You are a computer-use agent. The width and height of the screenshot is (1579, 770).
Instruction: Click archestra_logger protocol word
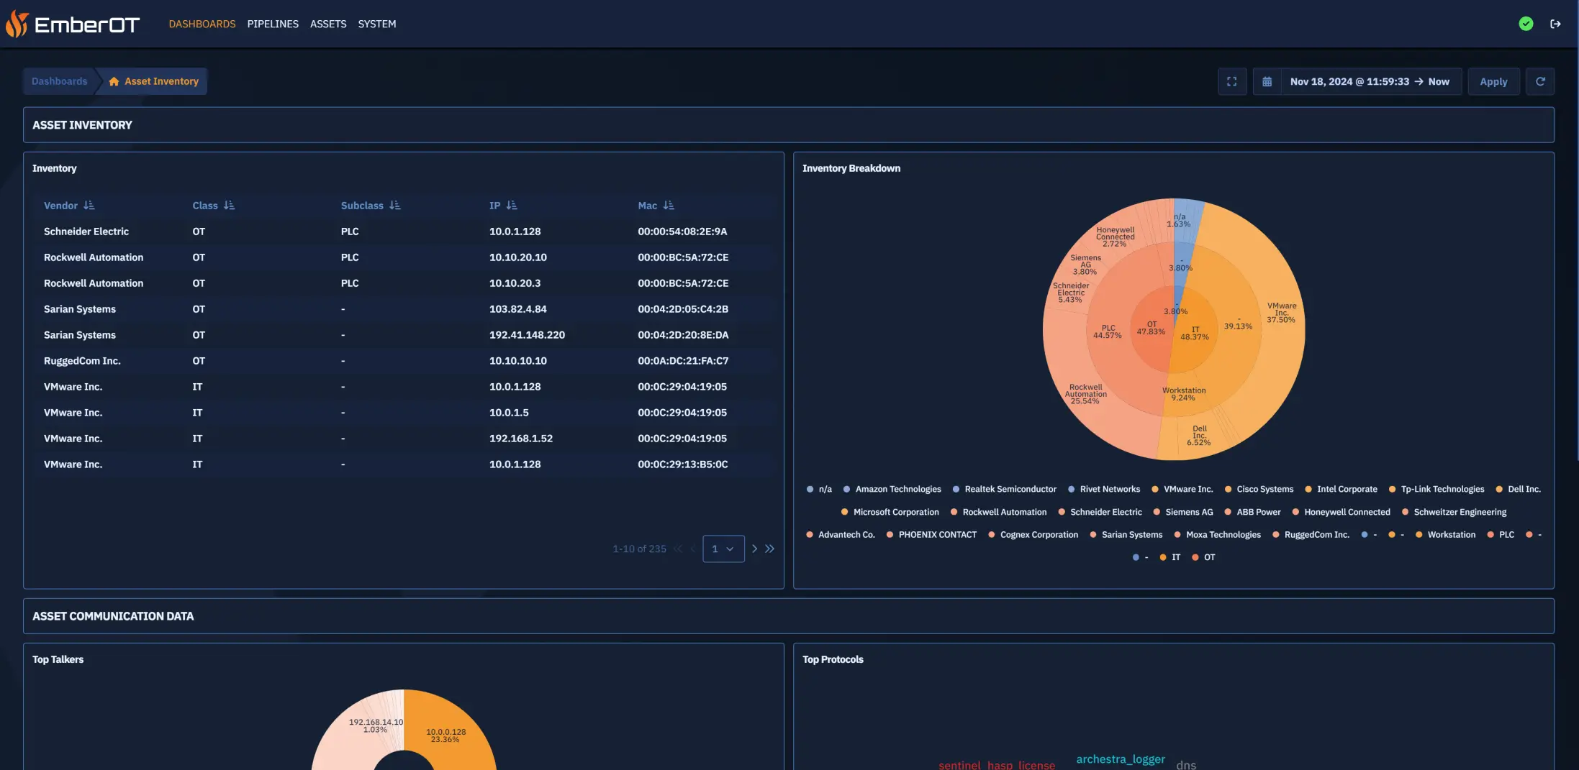click(x=1121, y=759)
